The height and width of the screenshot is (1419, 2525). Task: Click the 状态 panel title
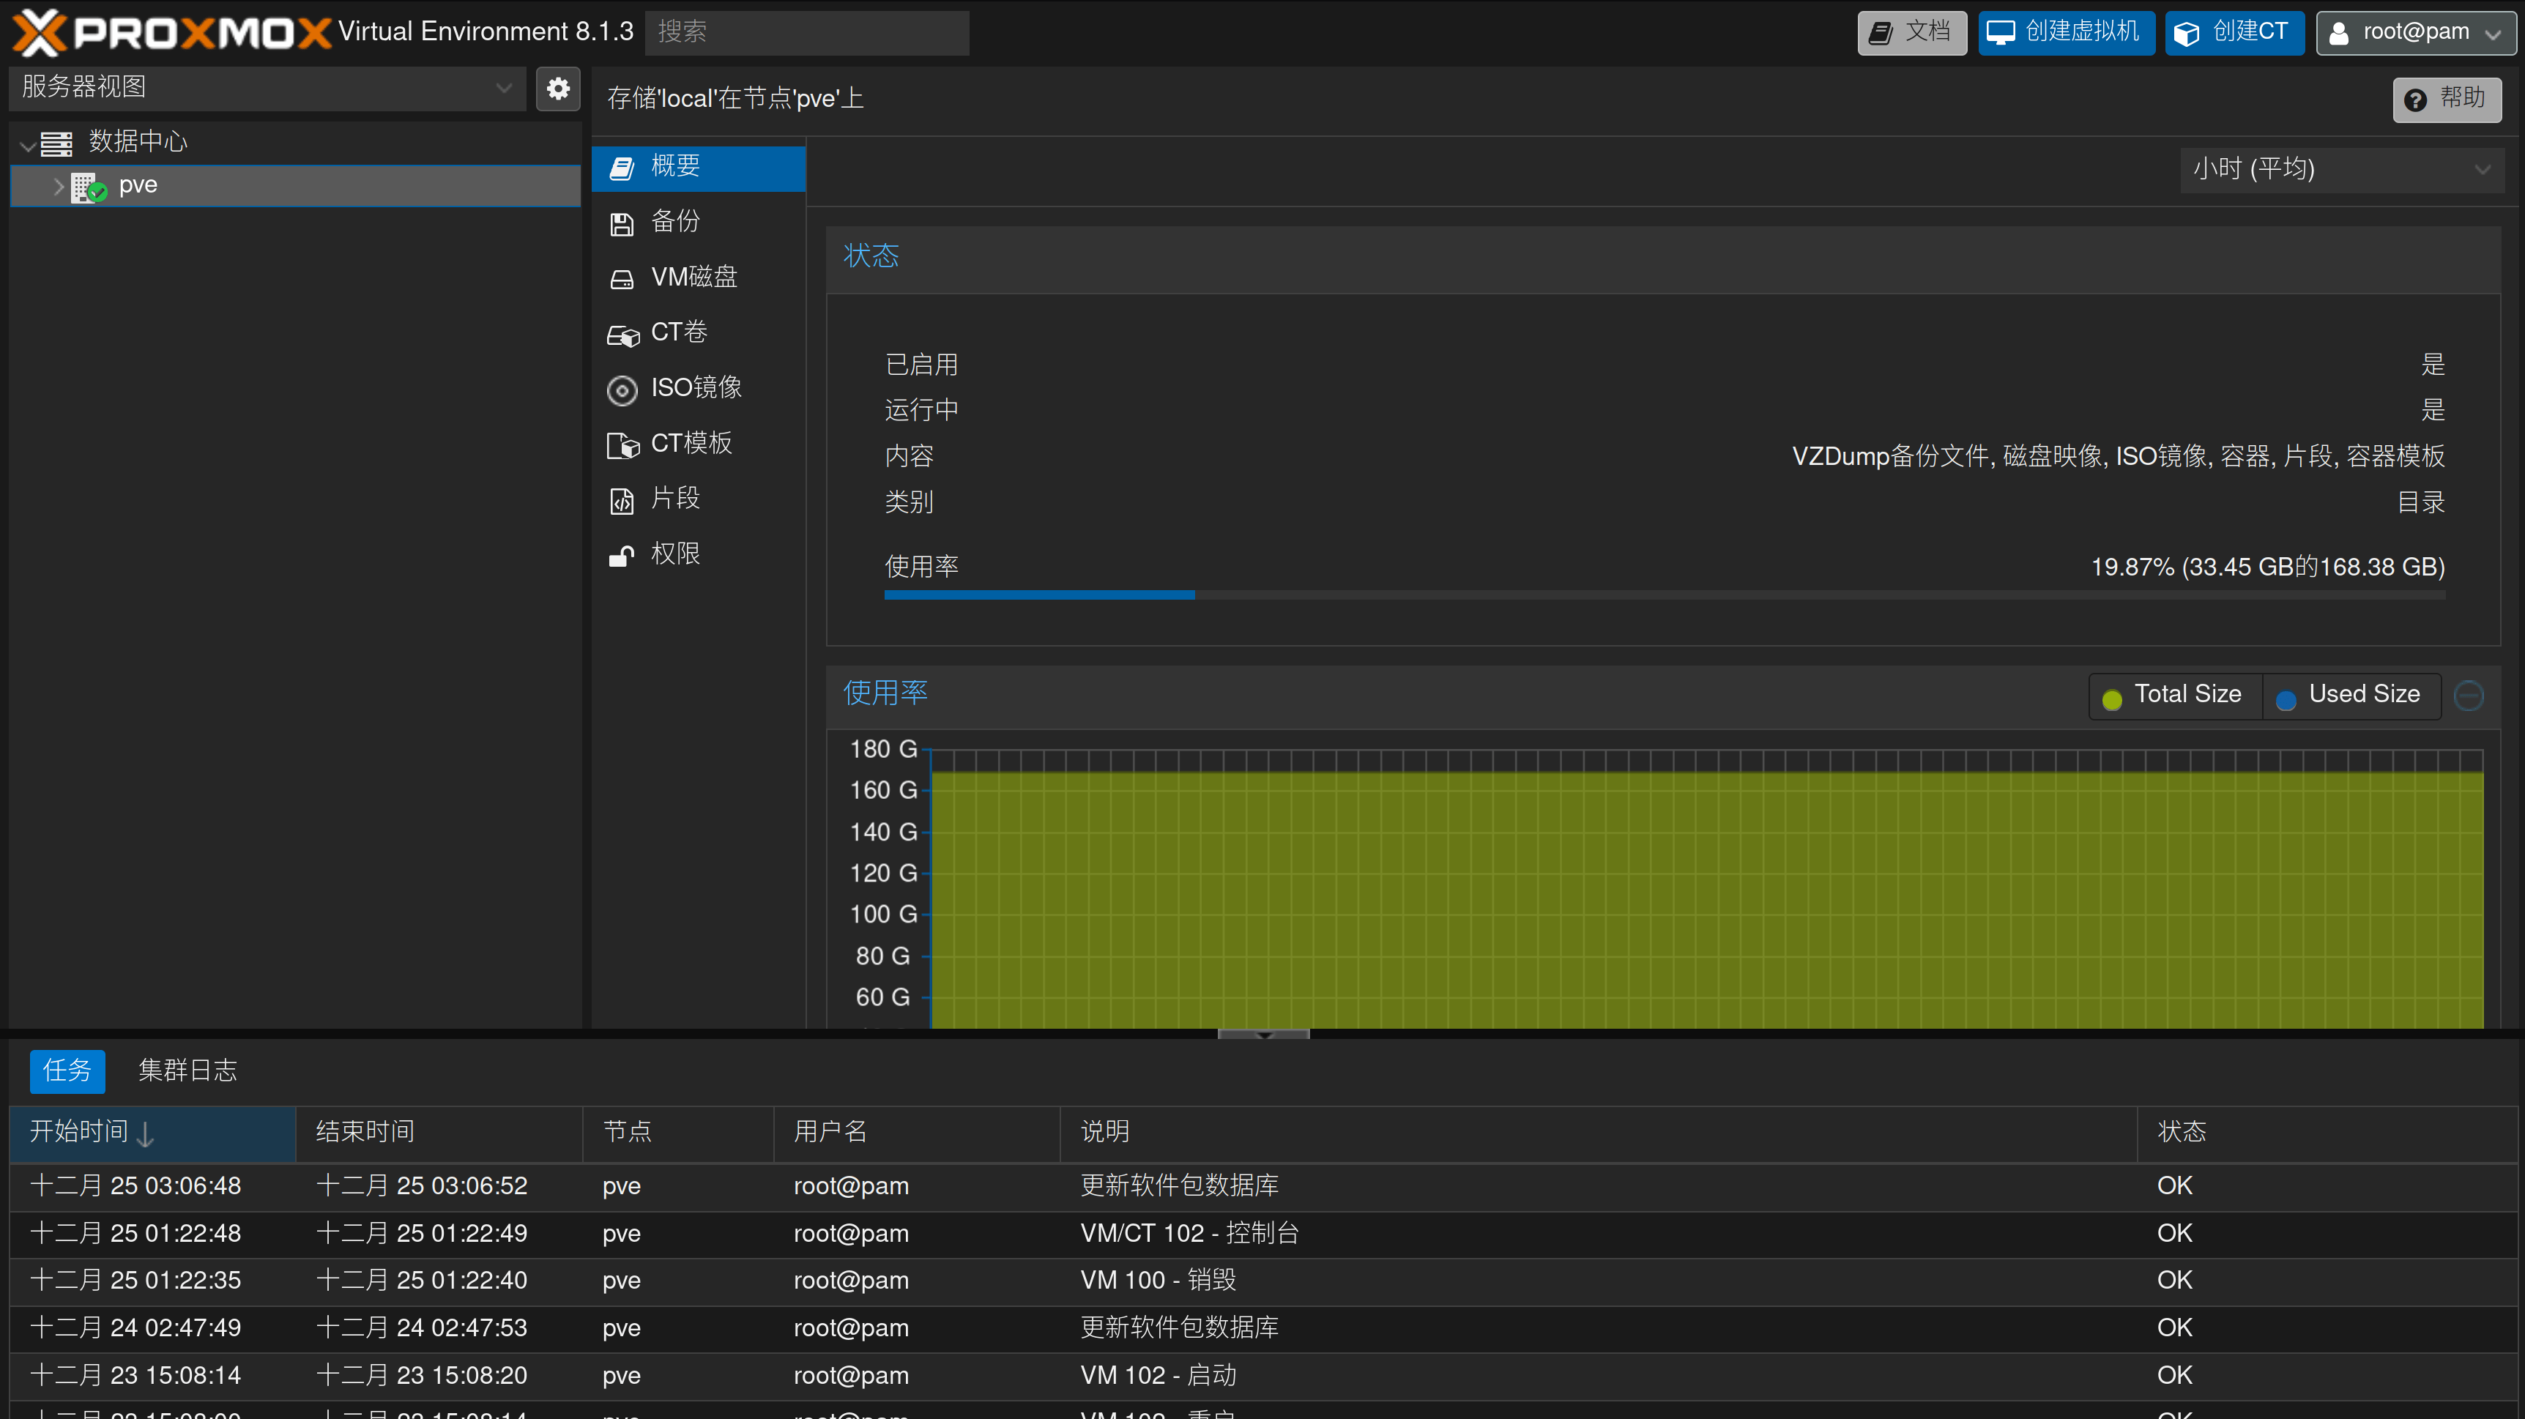(871, 257)
